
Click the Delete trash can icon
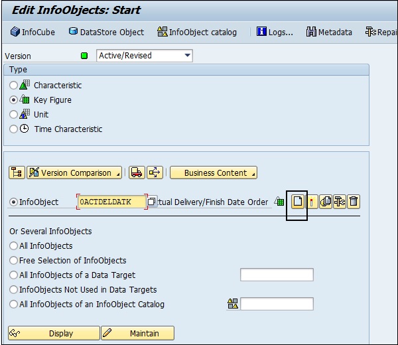(354, 202)
